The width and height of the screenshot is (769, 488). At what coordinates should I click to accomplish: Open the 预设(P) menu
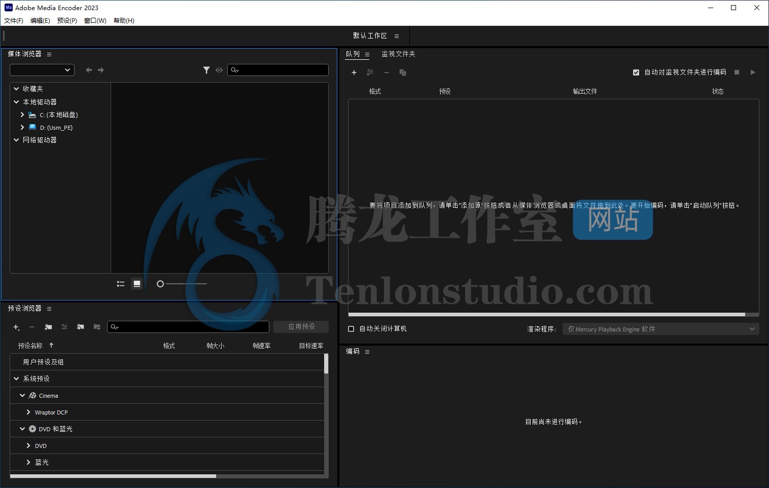tap(67, 21)
